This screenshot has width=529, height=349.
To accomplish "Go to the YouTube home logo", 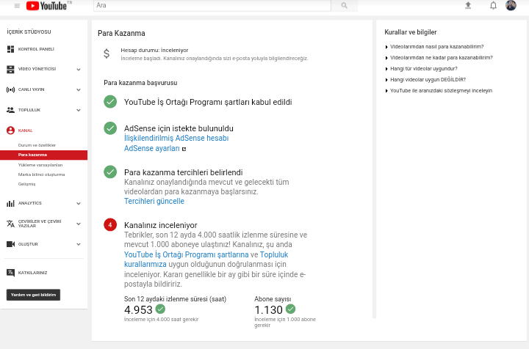I will click(x=46, y=6).
